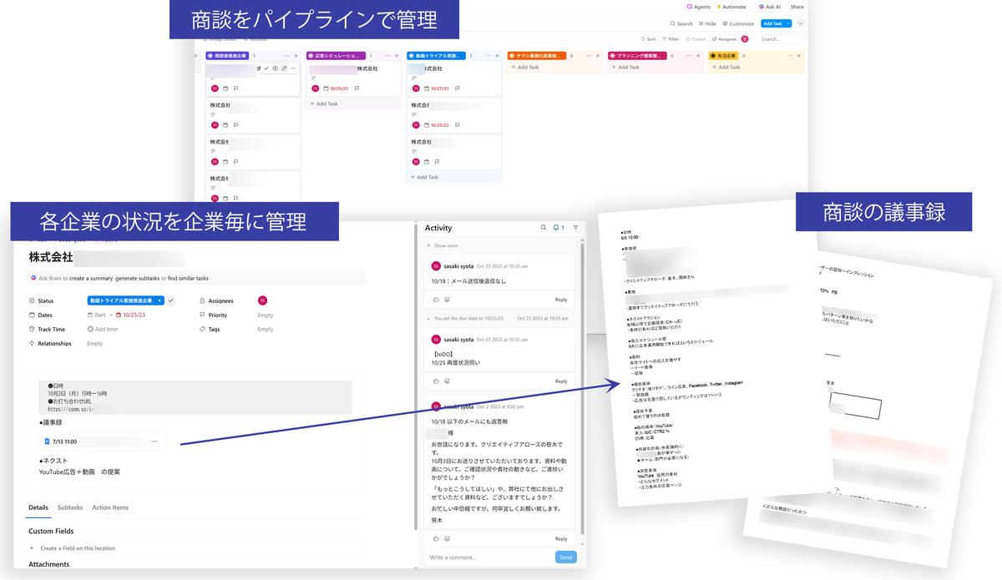Viewport: 1002px width, 580px height.
Task: Click the Write a comment field
Action: [490, 557]
